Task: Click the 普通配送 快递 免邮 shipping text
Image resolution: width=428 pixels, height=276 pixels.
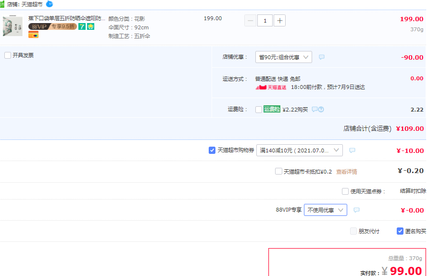Action: point(277,79)
